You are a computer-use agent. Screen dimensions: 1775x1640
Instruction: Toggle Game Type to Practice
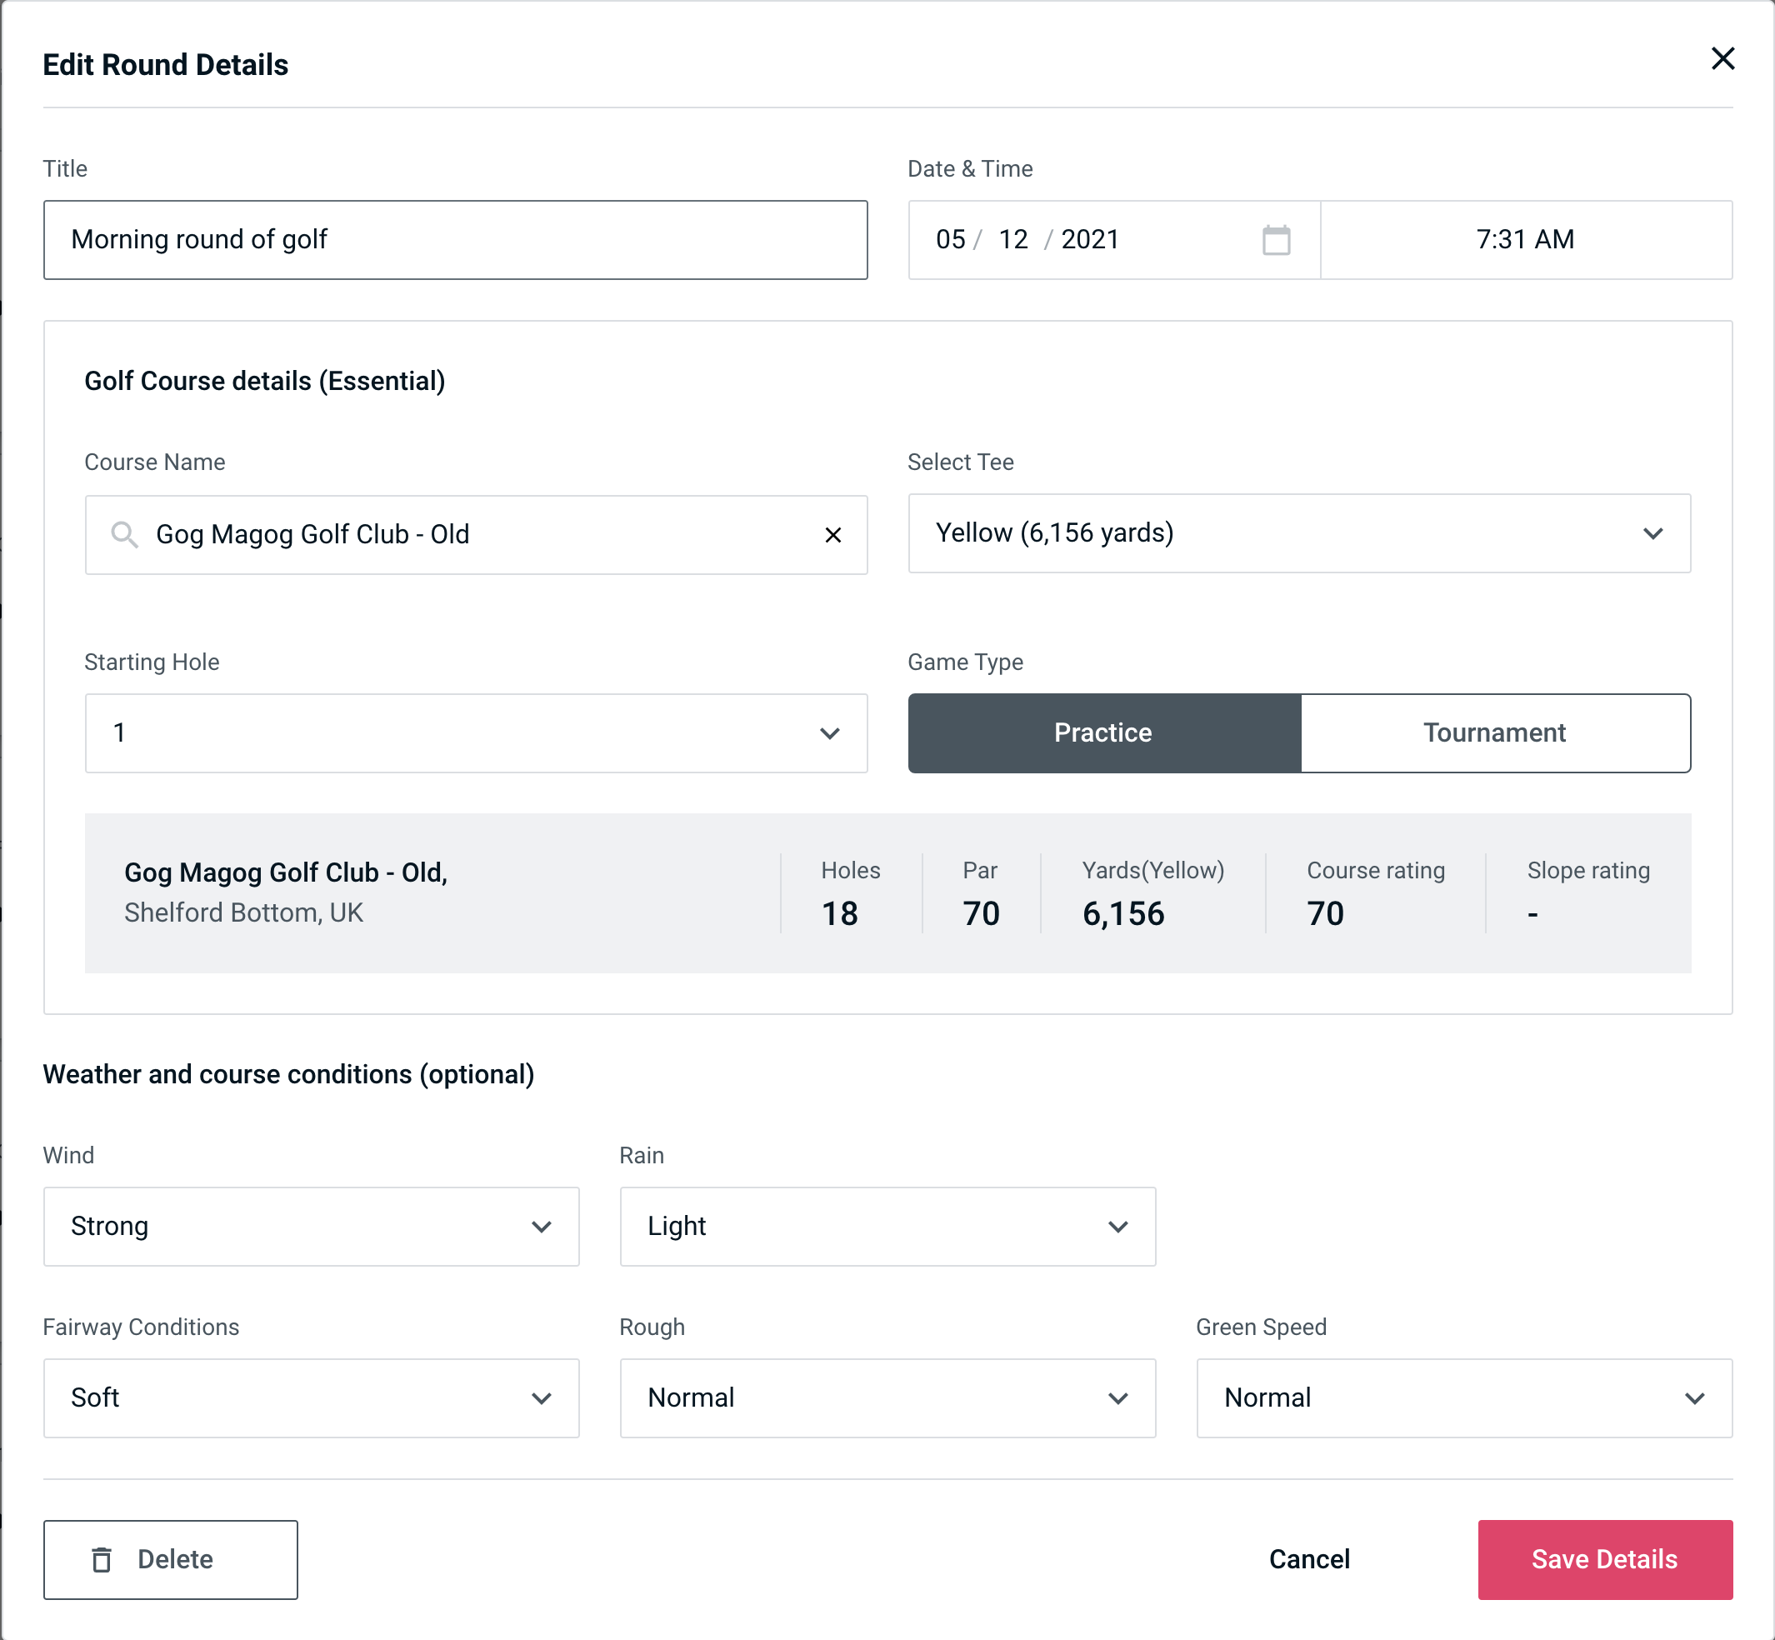[x=1102, y=734]
